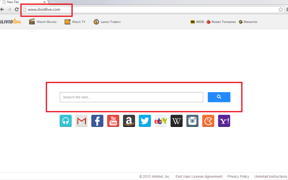
Task: Click the Twitter bird icon
Action: click(145, 121)
